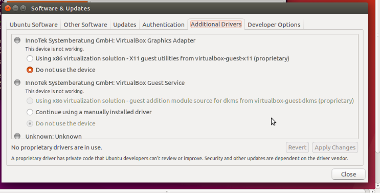This screenshot has height=193, width=380.
Task: Click the Unknown: Unknown device entry
Action: coord(53,136)
